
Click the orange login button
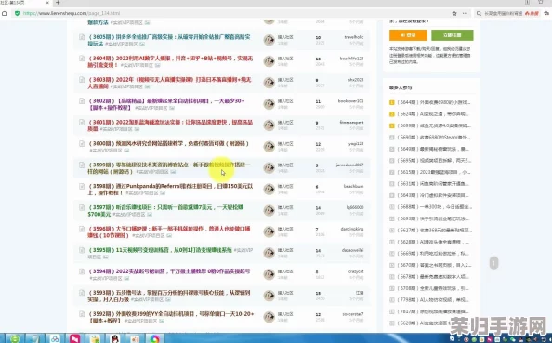click(408, 35)
